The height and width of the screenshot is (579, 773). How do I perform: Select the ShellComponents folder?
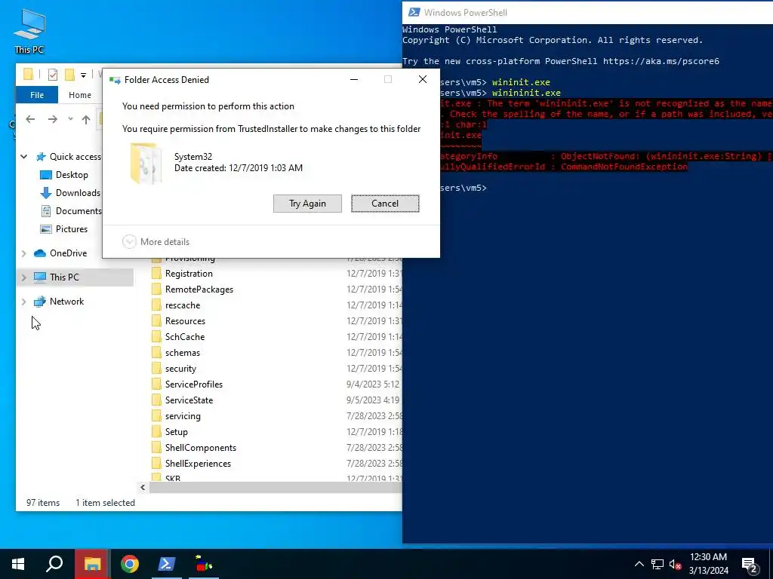click(201, 448)
